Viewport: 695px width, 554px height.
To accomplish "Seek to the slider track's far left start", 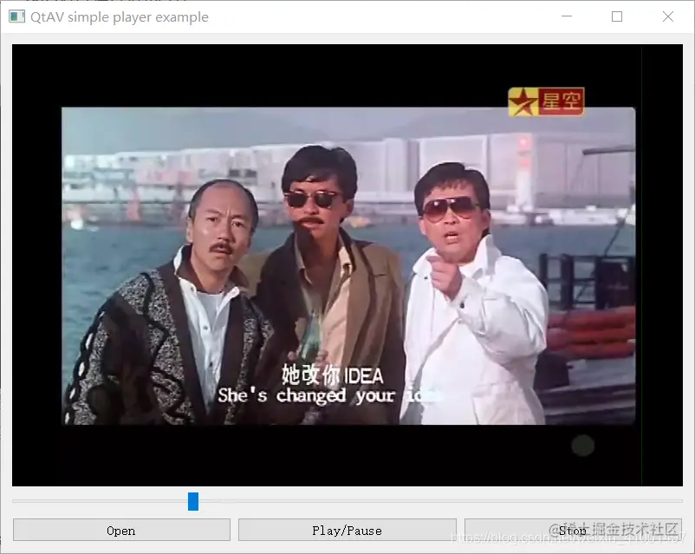I will coord(15,501).
